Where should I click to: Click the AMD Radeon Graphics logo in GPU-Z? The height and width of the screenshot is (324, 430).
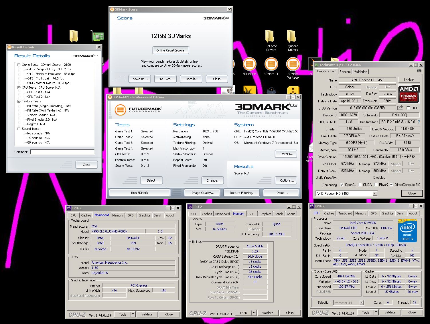pos(409,94)
